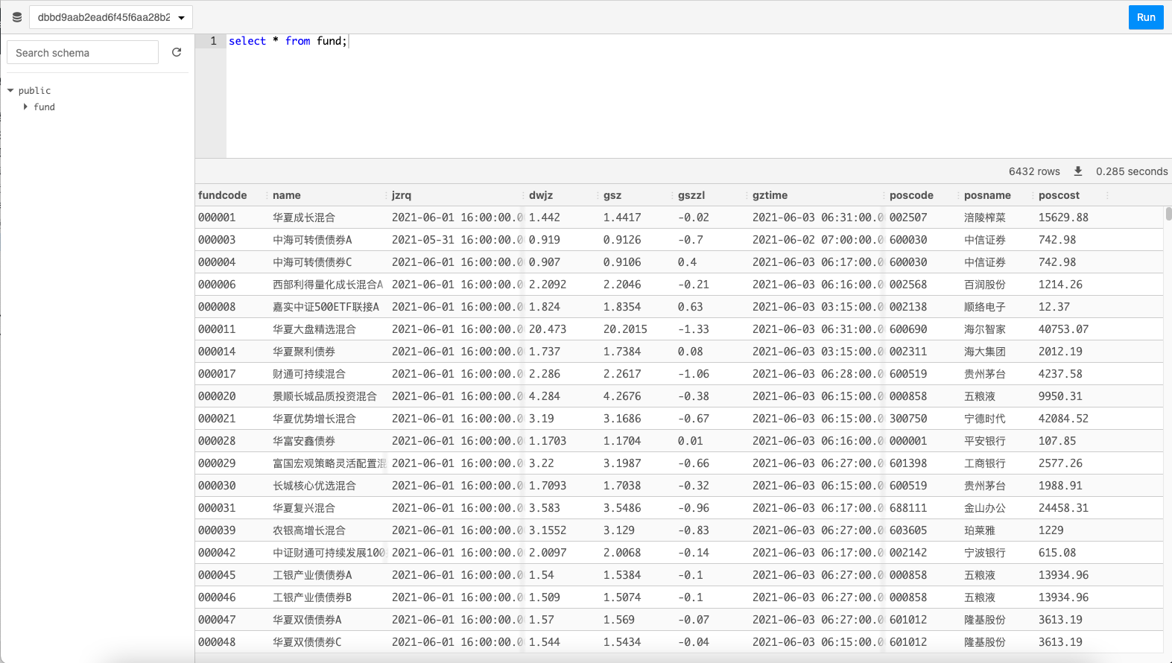Collapse the public schema arrow

pos(10,90)
